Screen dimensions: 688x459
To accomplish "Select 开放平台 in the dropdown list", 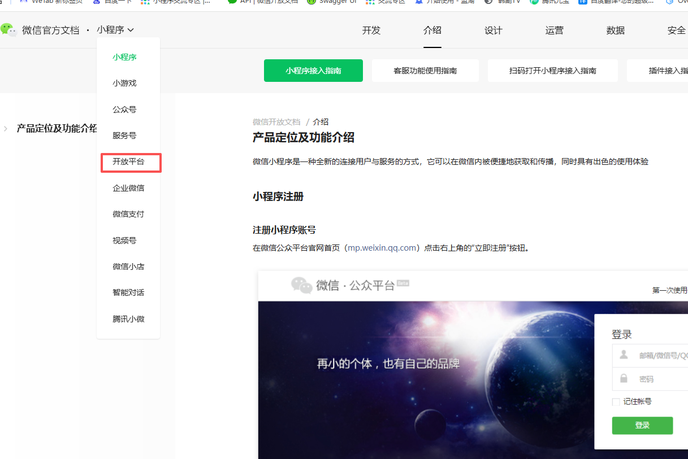I will tap(129, 161).
